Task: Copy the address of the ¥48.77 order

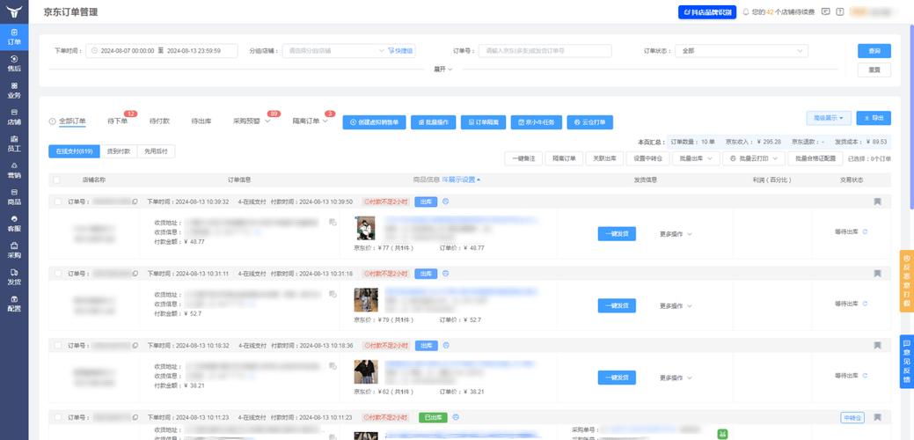Action: point(333,222)
